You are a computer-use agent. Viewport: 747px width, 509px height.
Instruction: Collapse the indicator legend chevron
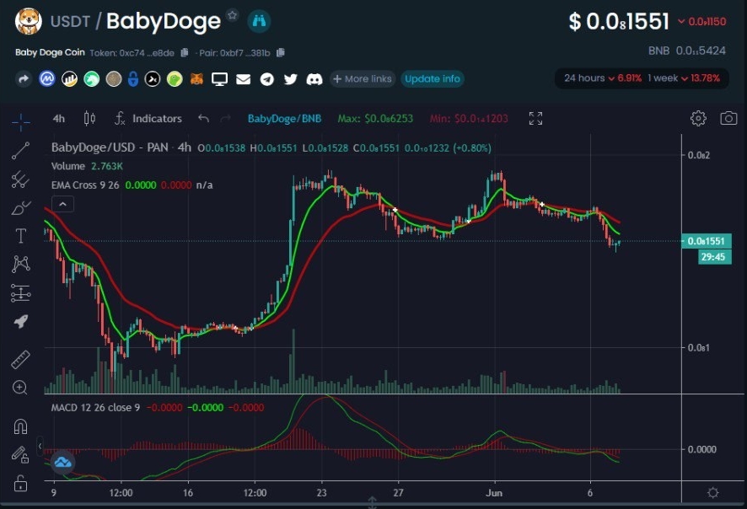62,204
